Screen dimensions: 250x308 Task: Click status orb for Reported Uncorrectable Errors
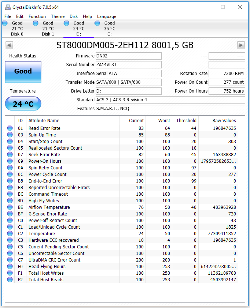[10, 187]
